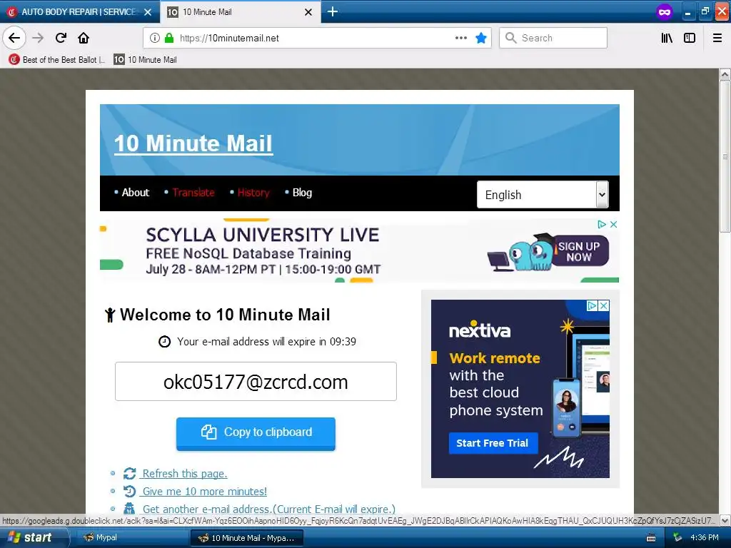The height and width of the screenshot is (548, 731).
Task: Click the forward navigation arrow
Action: [x=38, y=38]
